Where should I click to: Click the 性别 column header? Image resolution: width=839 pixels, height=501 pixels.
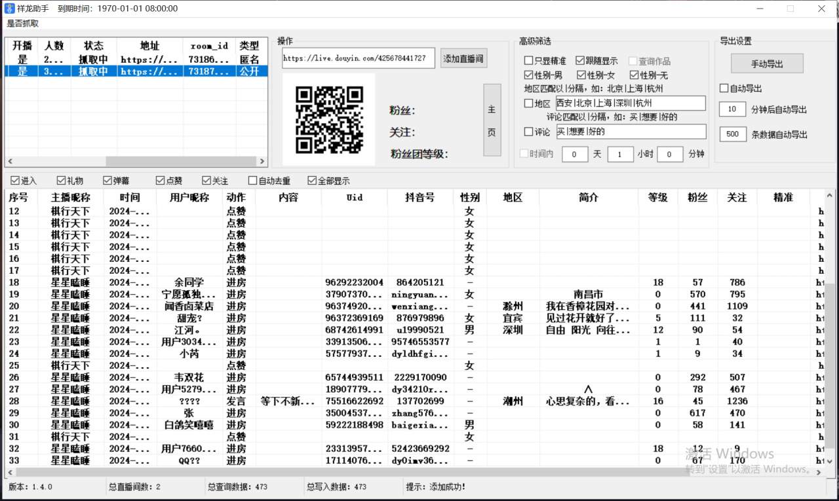[x=469, y=197]
